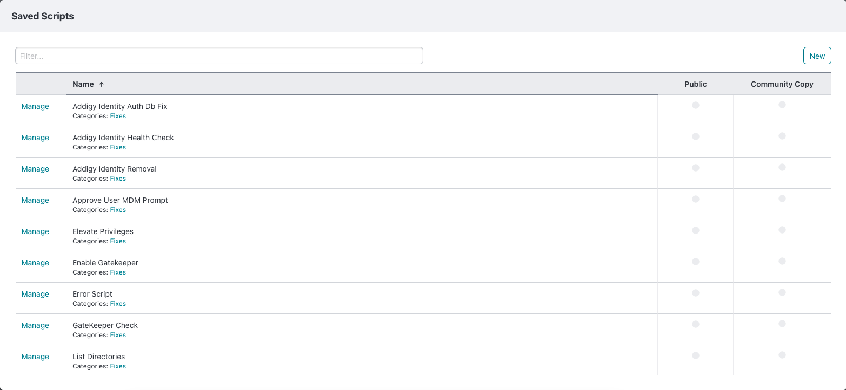846x390 pixels.
Task: Open Manage for Addigy Identity Removal
Action: [35, 169]
